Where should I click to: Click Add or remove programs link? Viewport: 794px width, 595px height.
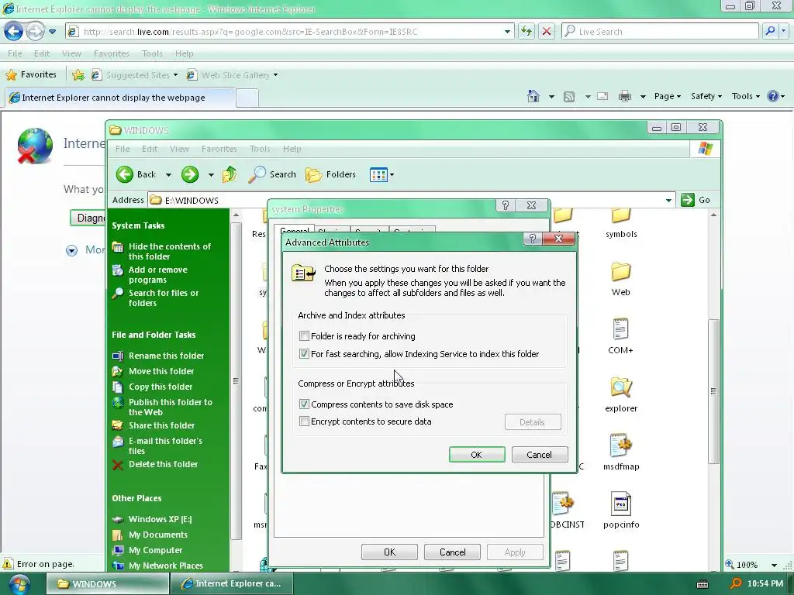pos(158,275)
